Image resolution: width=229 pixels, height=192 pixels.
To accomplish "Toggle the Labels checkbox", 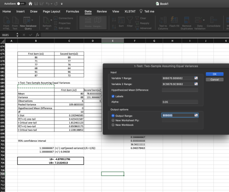I will click(113, 96).
